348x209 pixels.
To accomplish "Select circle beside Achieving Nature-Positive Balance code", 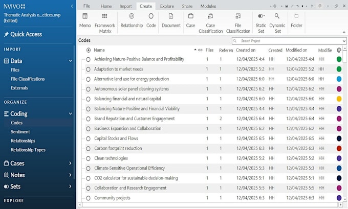I will [x=88, y=59].
